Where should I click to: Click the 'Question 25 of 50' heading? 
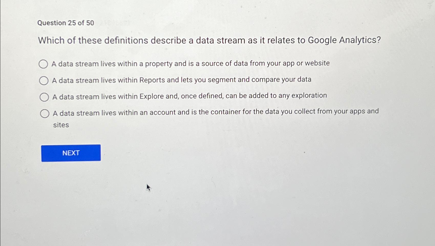[x=66, y=23]
